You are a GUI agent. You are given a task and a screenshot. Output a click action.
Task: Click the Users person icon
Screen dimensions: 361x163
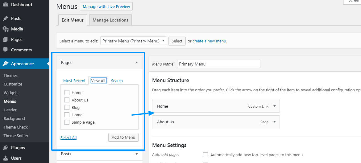(x=6, y=158)
